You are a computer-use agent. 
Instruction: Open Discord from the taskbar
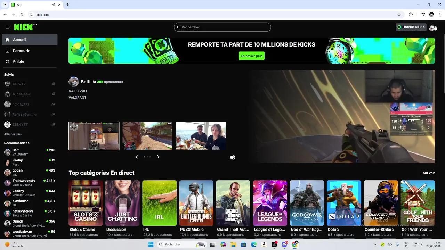tap(285, 244)
